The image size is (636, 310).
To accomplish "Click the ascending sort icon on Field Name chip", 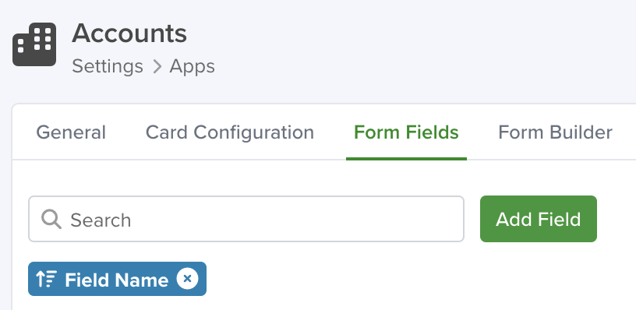I will (46, 279).
